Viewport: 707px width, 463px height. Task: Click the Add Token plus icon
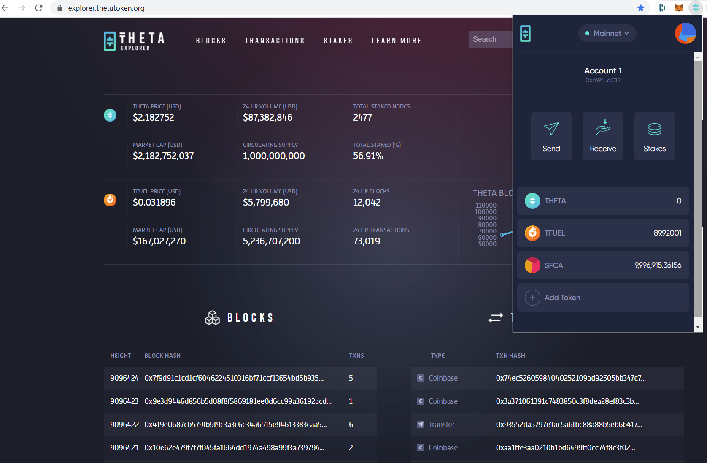point(532,298)
